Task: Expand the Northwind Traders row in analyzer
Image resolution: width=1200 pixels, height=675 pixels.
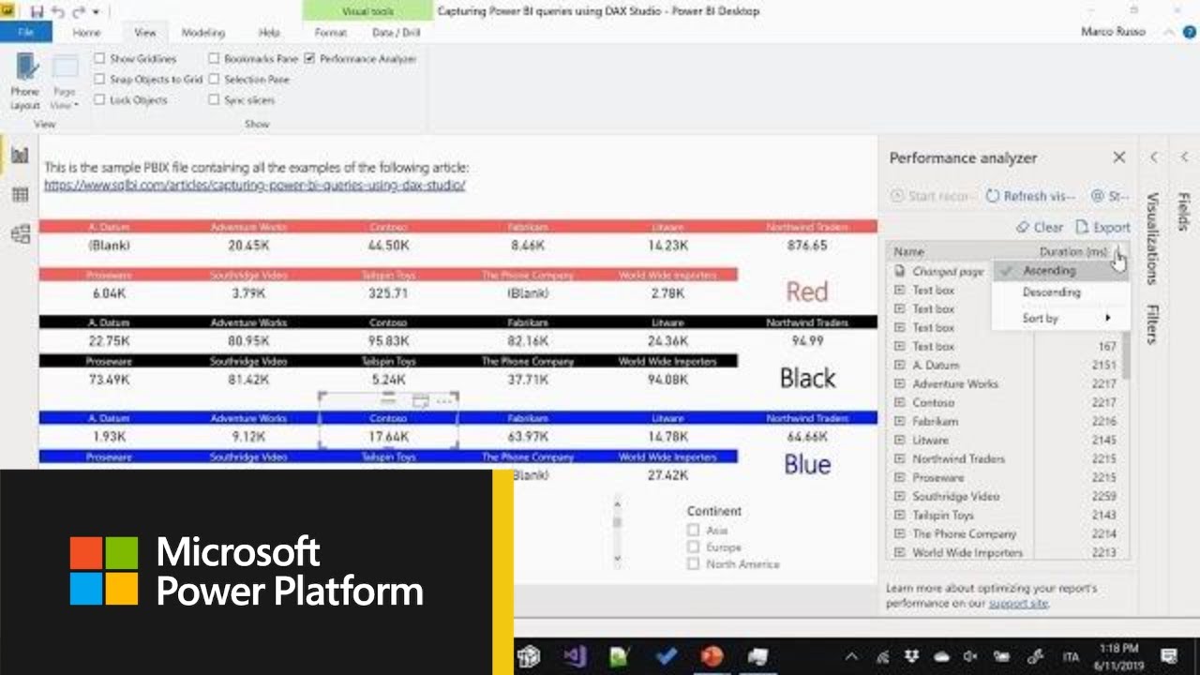Action: coord(899,458)
